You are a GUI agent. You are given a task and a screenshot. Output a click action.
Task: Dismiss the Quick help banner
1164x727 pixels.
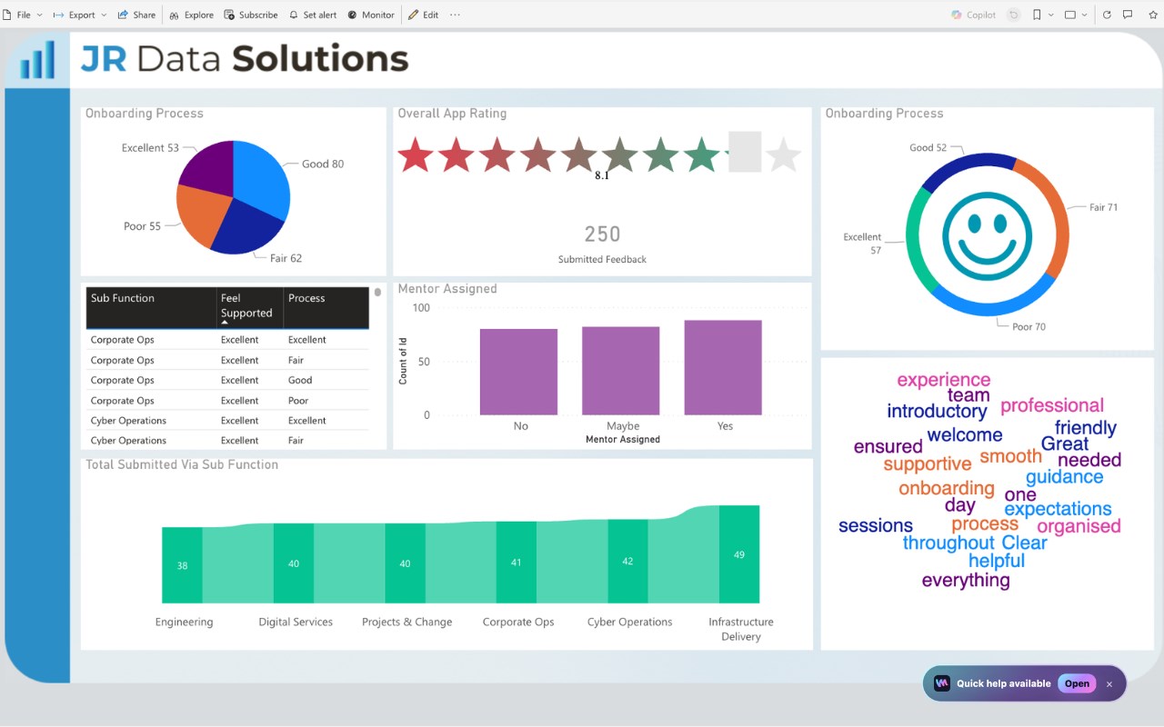pyautogui.click(x=1109, y=684)
